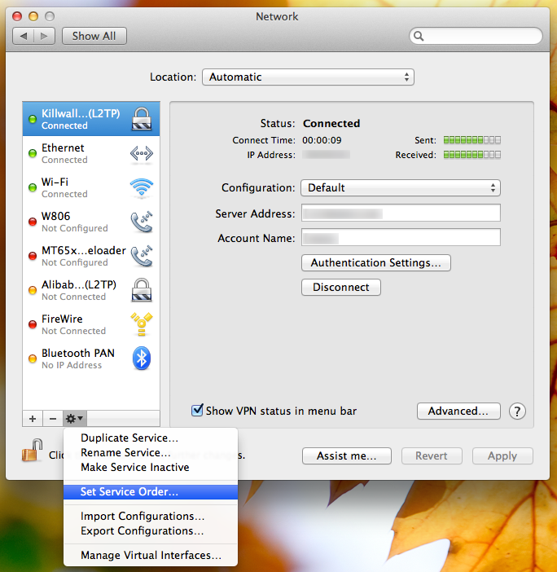Toggle Show VPN status in menu bar
This screenshot has width=557, height=572.
pos(197,411)
